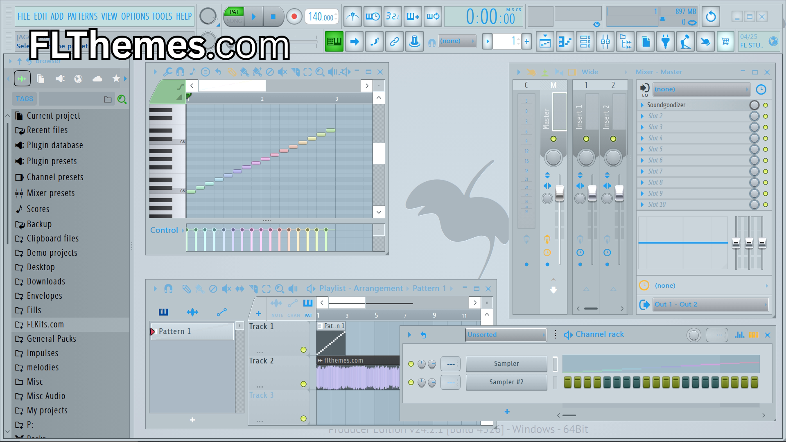Toggle Track 2 mute LED in playlist
The height and width of the screenshot is (442, 786).
coord(303,384)
